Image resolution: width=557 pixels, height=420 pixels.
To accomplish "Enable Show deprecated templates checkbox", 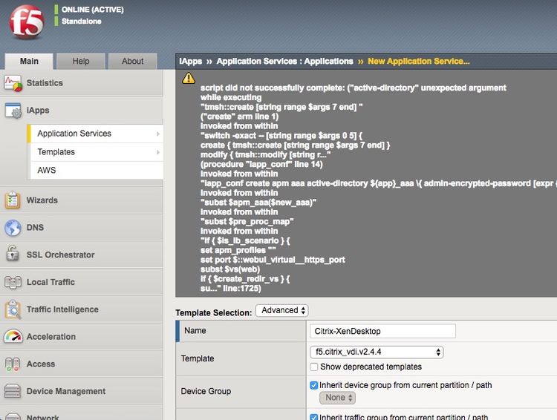I will click(x=313, y=367).
